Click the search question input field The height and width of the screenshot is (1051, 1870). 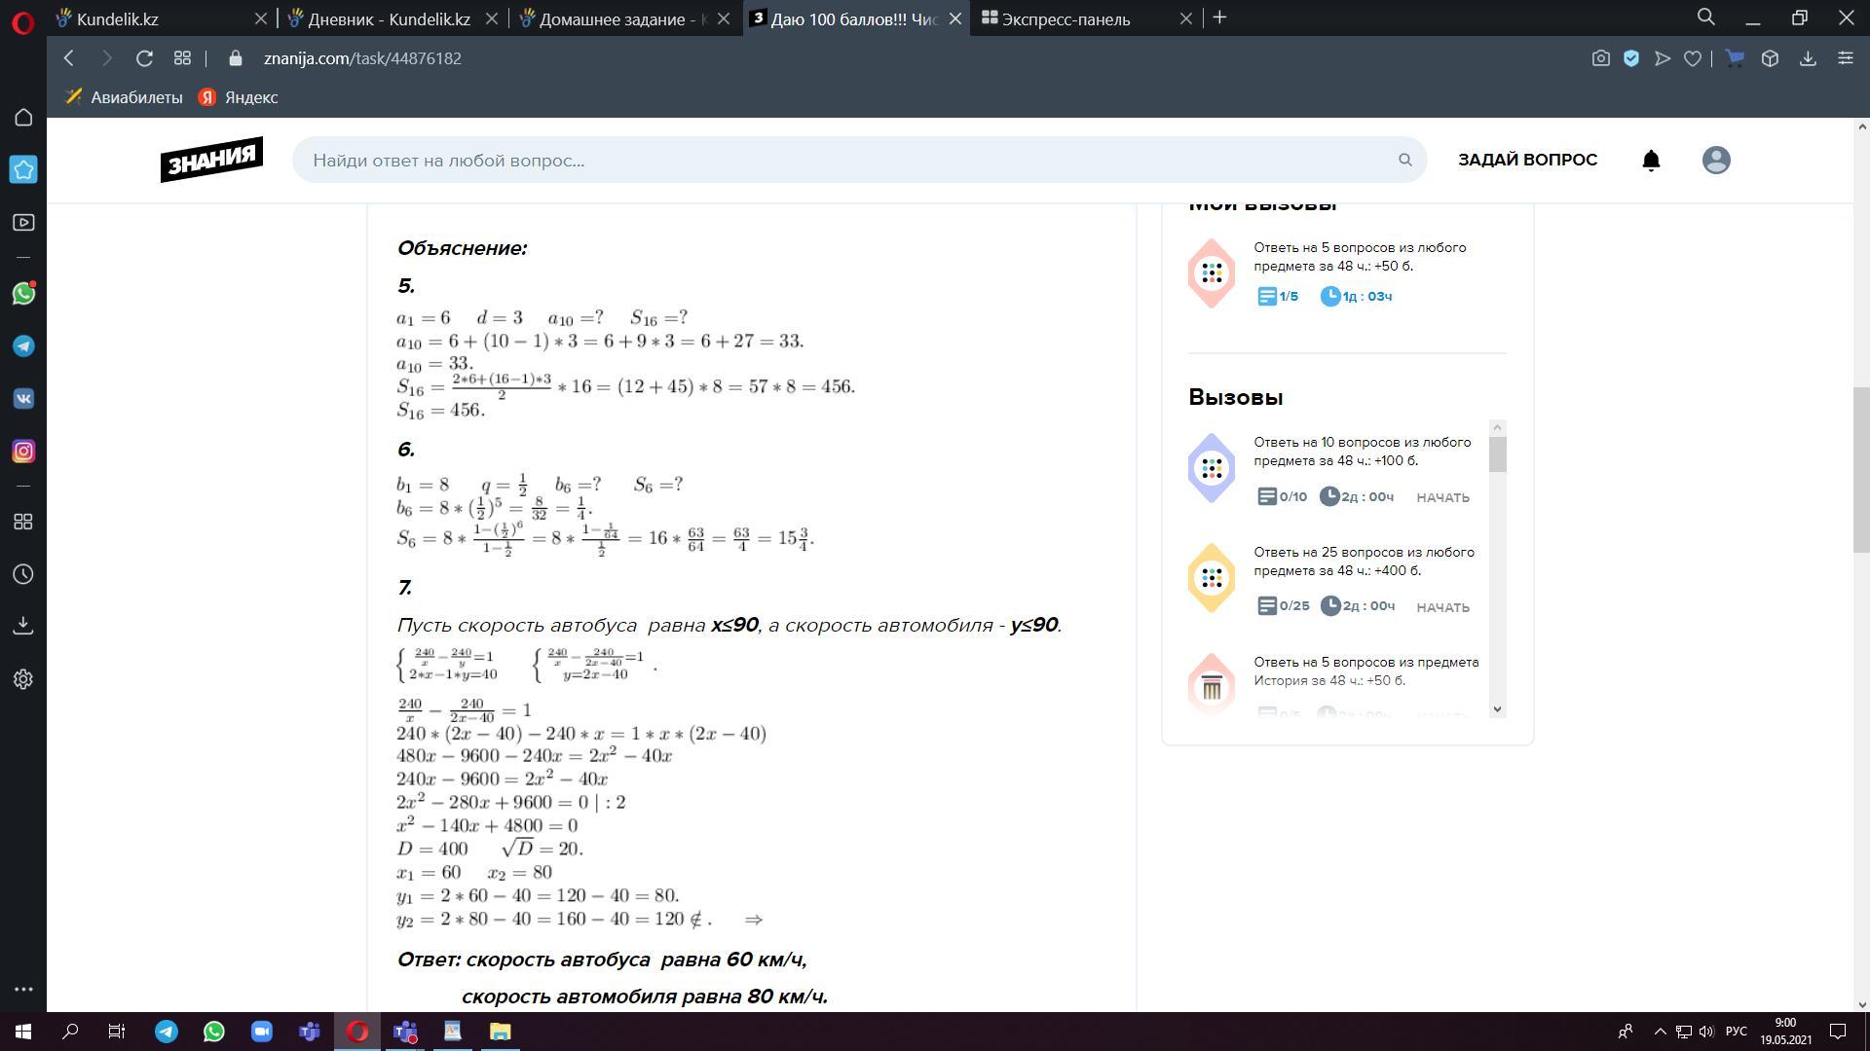pos(847,161)
